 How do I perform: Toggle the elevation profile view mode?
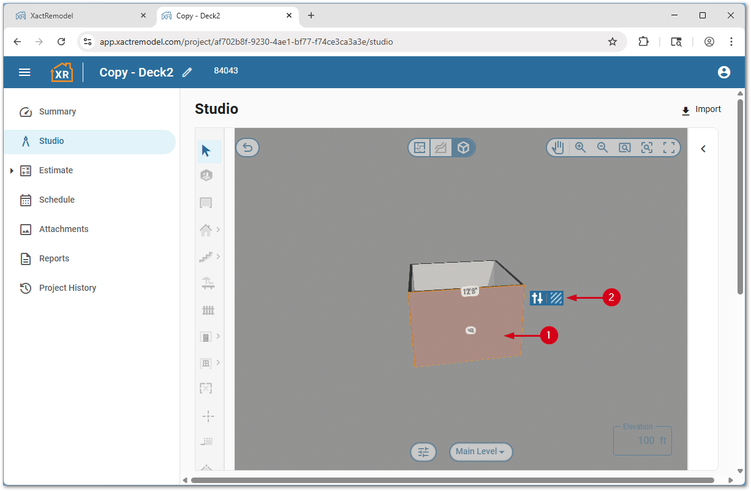pos(441,148)
